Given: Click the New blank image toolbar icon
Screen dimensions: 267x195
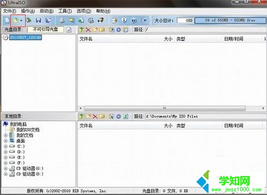Looking at the screenshot, I should coord(7,21).
